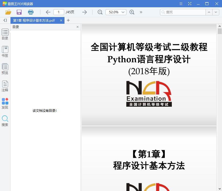Screen dimensions: 222x191
Task: Open the 预览 page preview panel
Action: [x=5, y=68]
